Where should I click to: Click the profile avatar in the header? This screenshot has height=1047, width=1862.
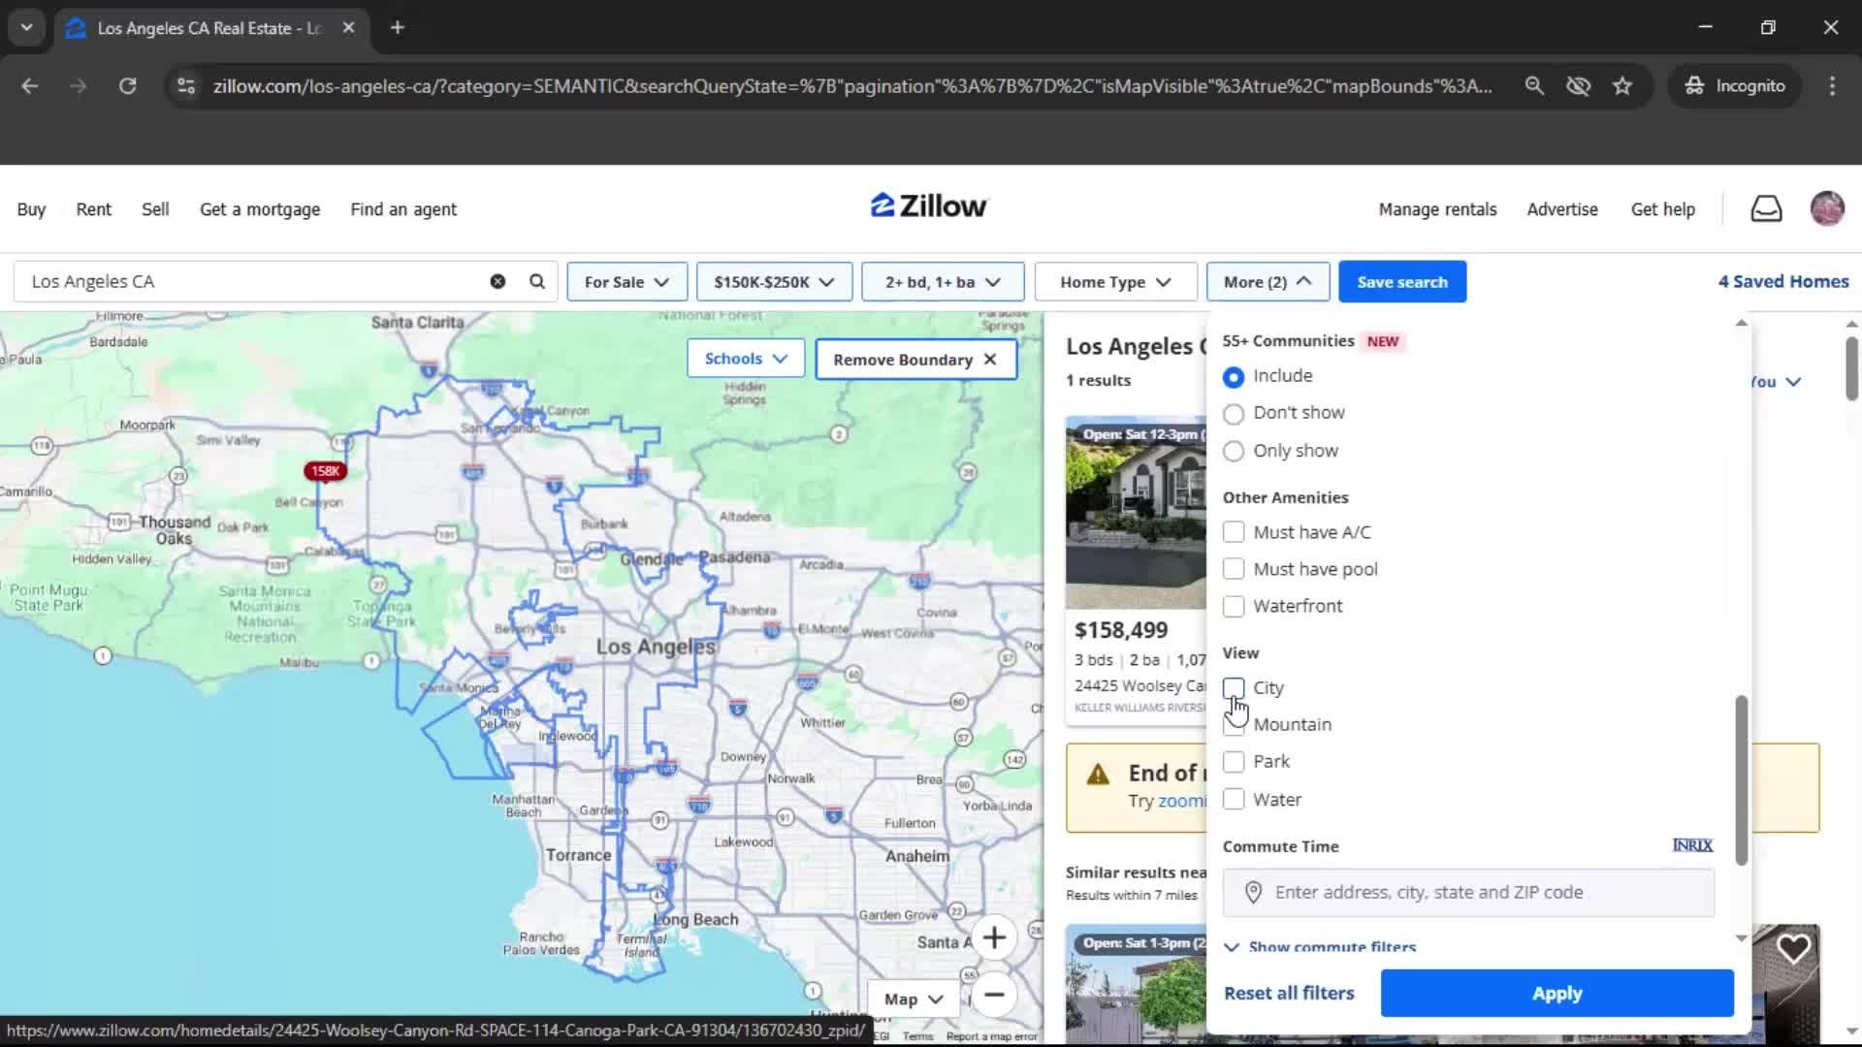pyautogui.click(x=1828, y=208)
